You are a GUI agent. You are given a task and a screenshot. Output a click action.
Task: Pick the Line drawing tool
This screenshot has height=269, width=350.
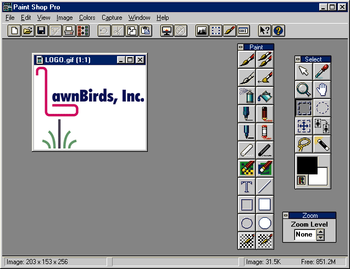tap(265, 186)
